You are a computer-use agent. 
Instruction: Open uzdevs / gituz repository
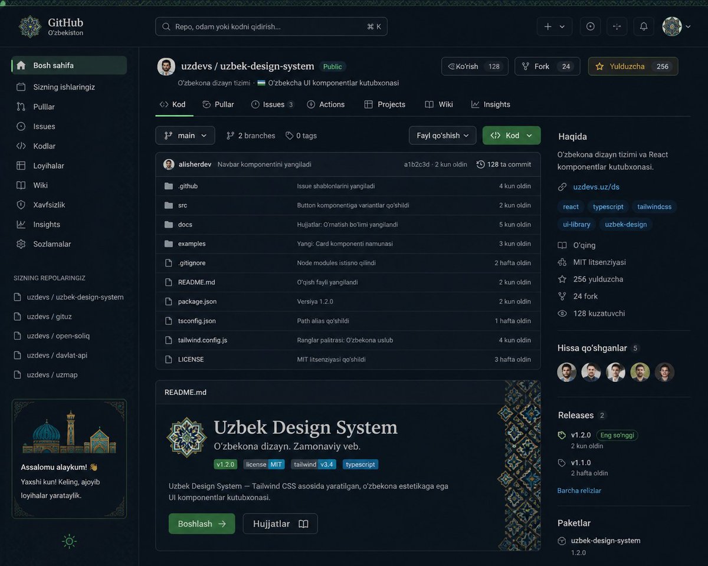(x=43, y=317)
